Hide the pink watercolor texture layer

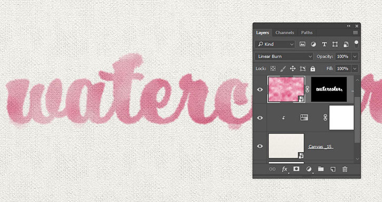(260, 89)
